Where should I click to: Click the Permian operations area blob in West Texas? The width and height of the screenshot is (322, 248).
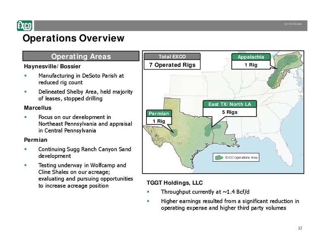174,133
